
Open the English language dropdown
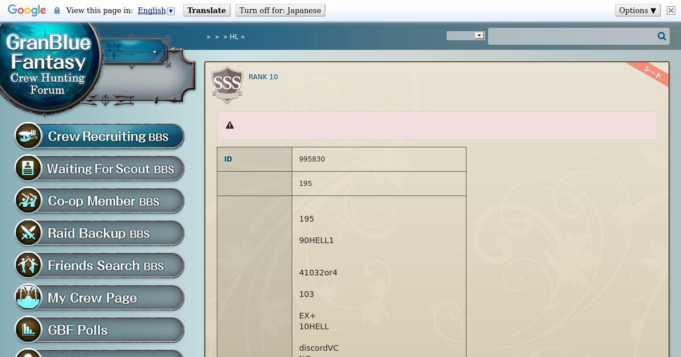[156, 10]
